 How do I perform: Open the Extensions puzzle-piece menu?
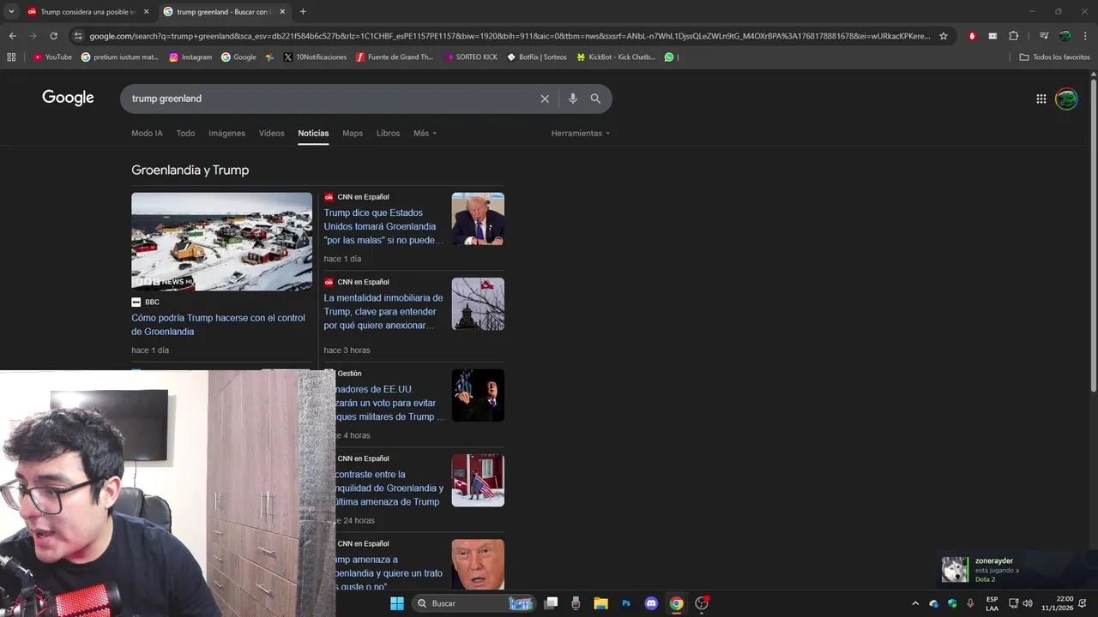pos(1014,36)
